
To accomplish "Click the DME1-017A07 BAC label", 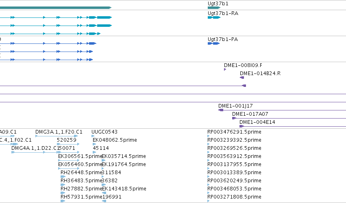I will point(250,114).
